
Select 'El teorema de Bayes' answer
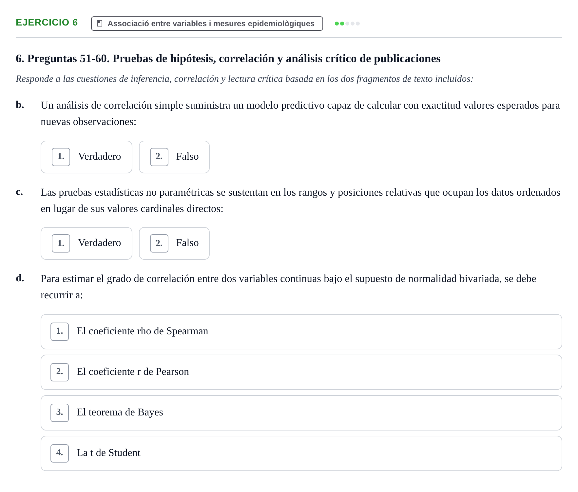pyautogui.click(x=301, y=413)
